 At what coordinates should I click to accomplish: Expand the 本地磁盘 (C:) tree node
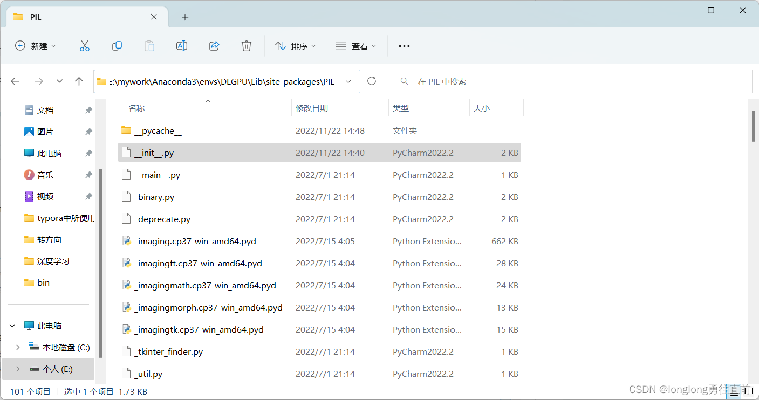point(18,347)
